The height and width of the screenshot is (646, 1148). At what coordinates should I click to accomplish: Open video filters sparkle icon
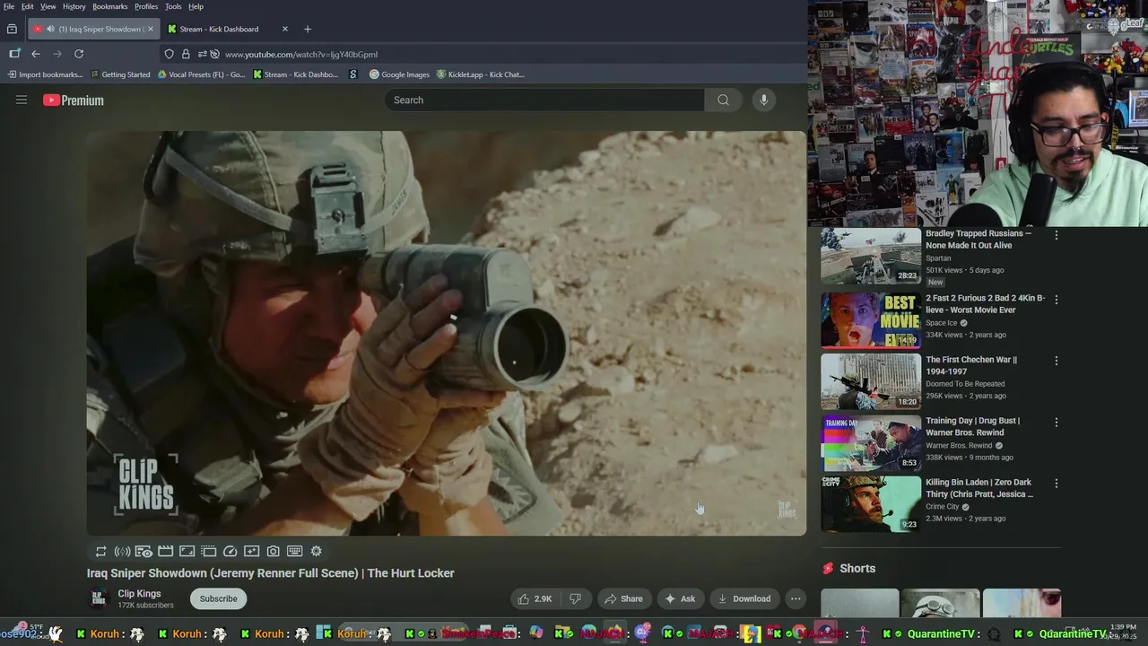pos(252,552)
